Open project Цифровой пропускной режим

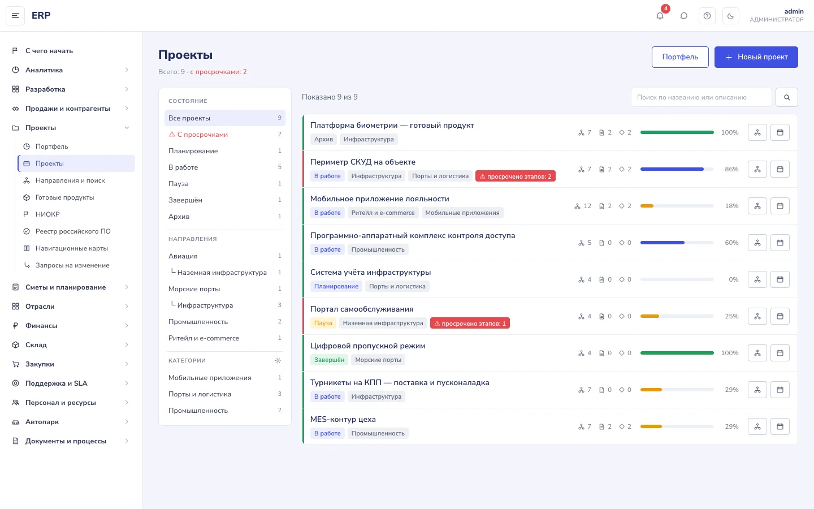coord(367,346)
